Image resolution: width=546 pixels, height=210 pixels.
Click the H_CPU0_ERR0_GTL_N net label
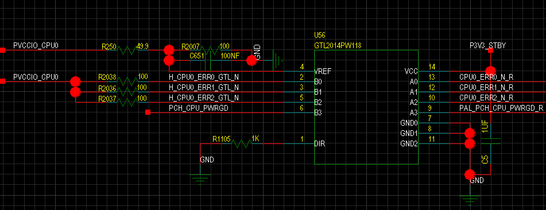click(x=203, y=77)
